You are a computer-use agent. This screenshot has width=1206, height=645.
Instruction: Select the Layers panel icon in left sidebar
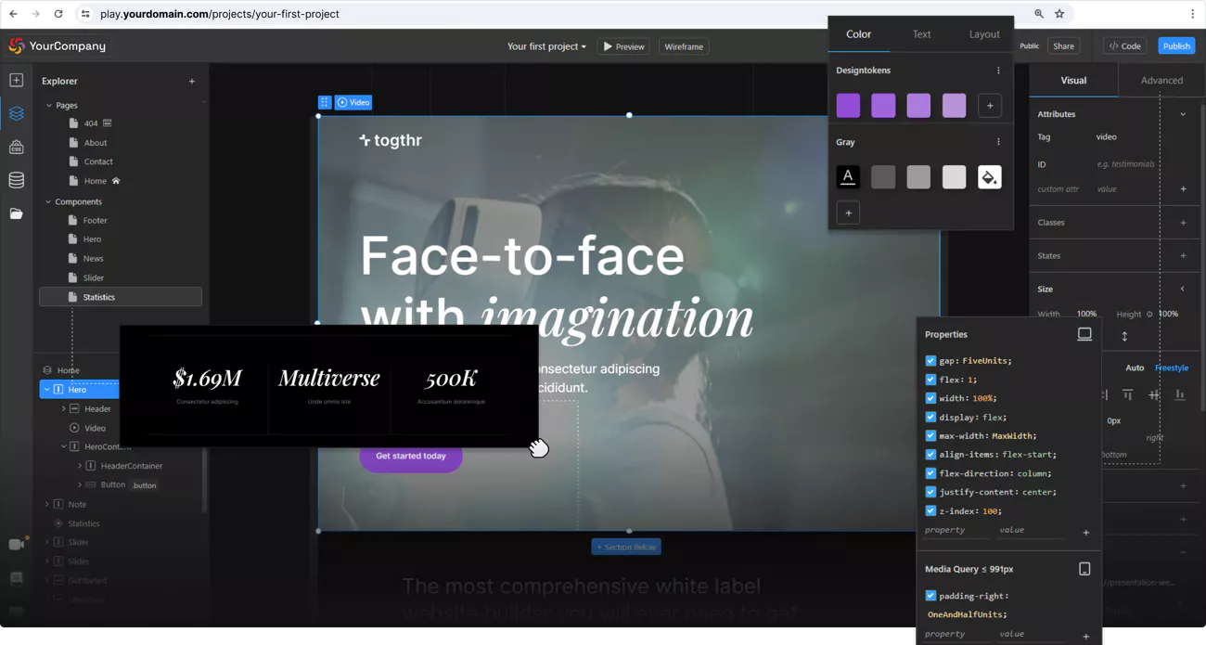point(16,111)
